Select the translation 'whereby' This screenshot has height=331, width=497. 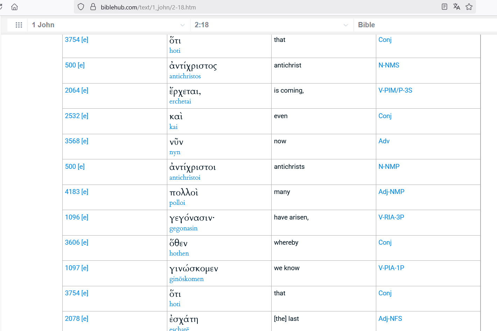286,243
